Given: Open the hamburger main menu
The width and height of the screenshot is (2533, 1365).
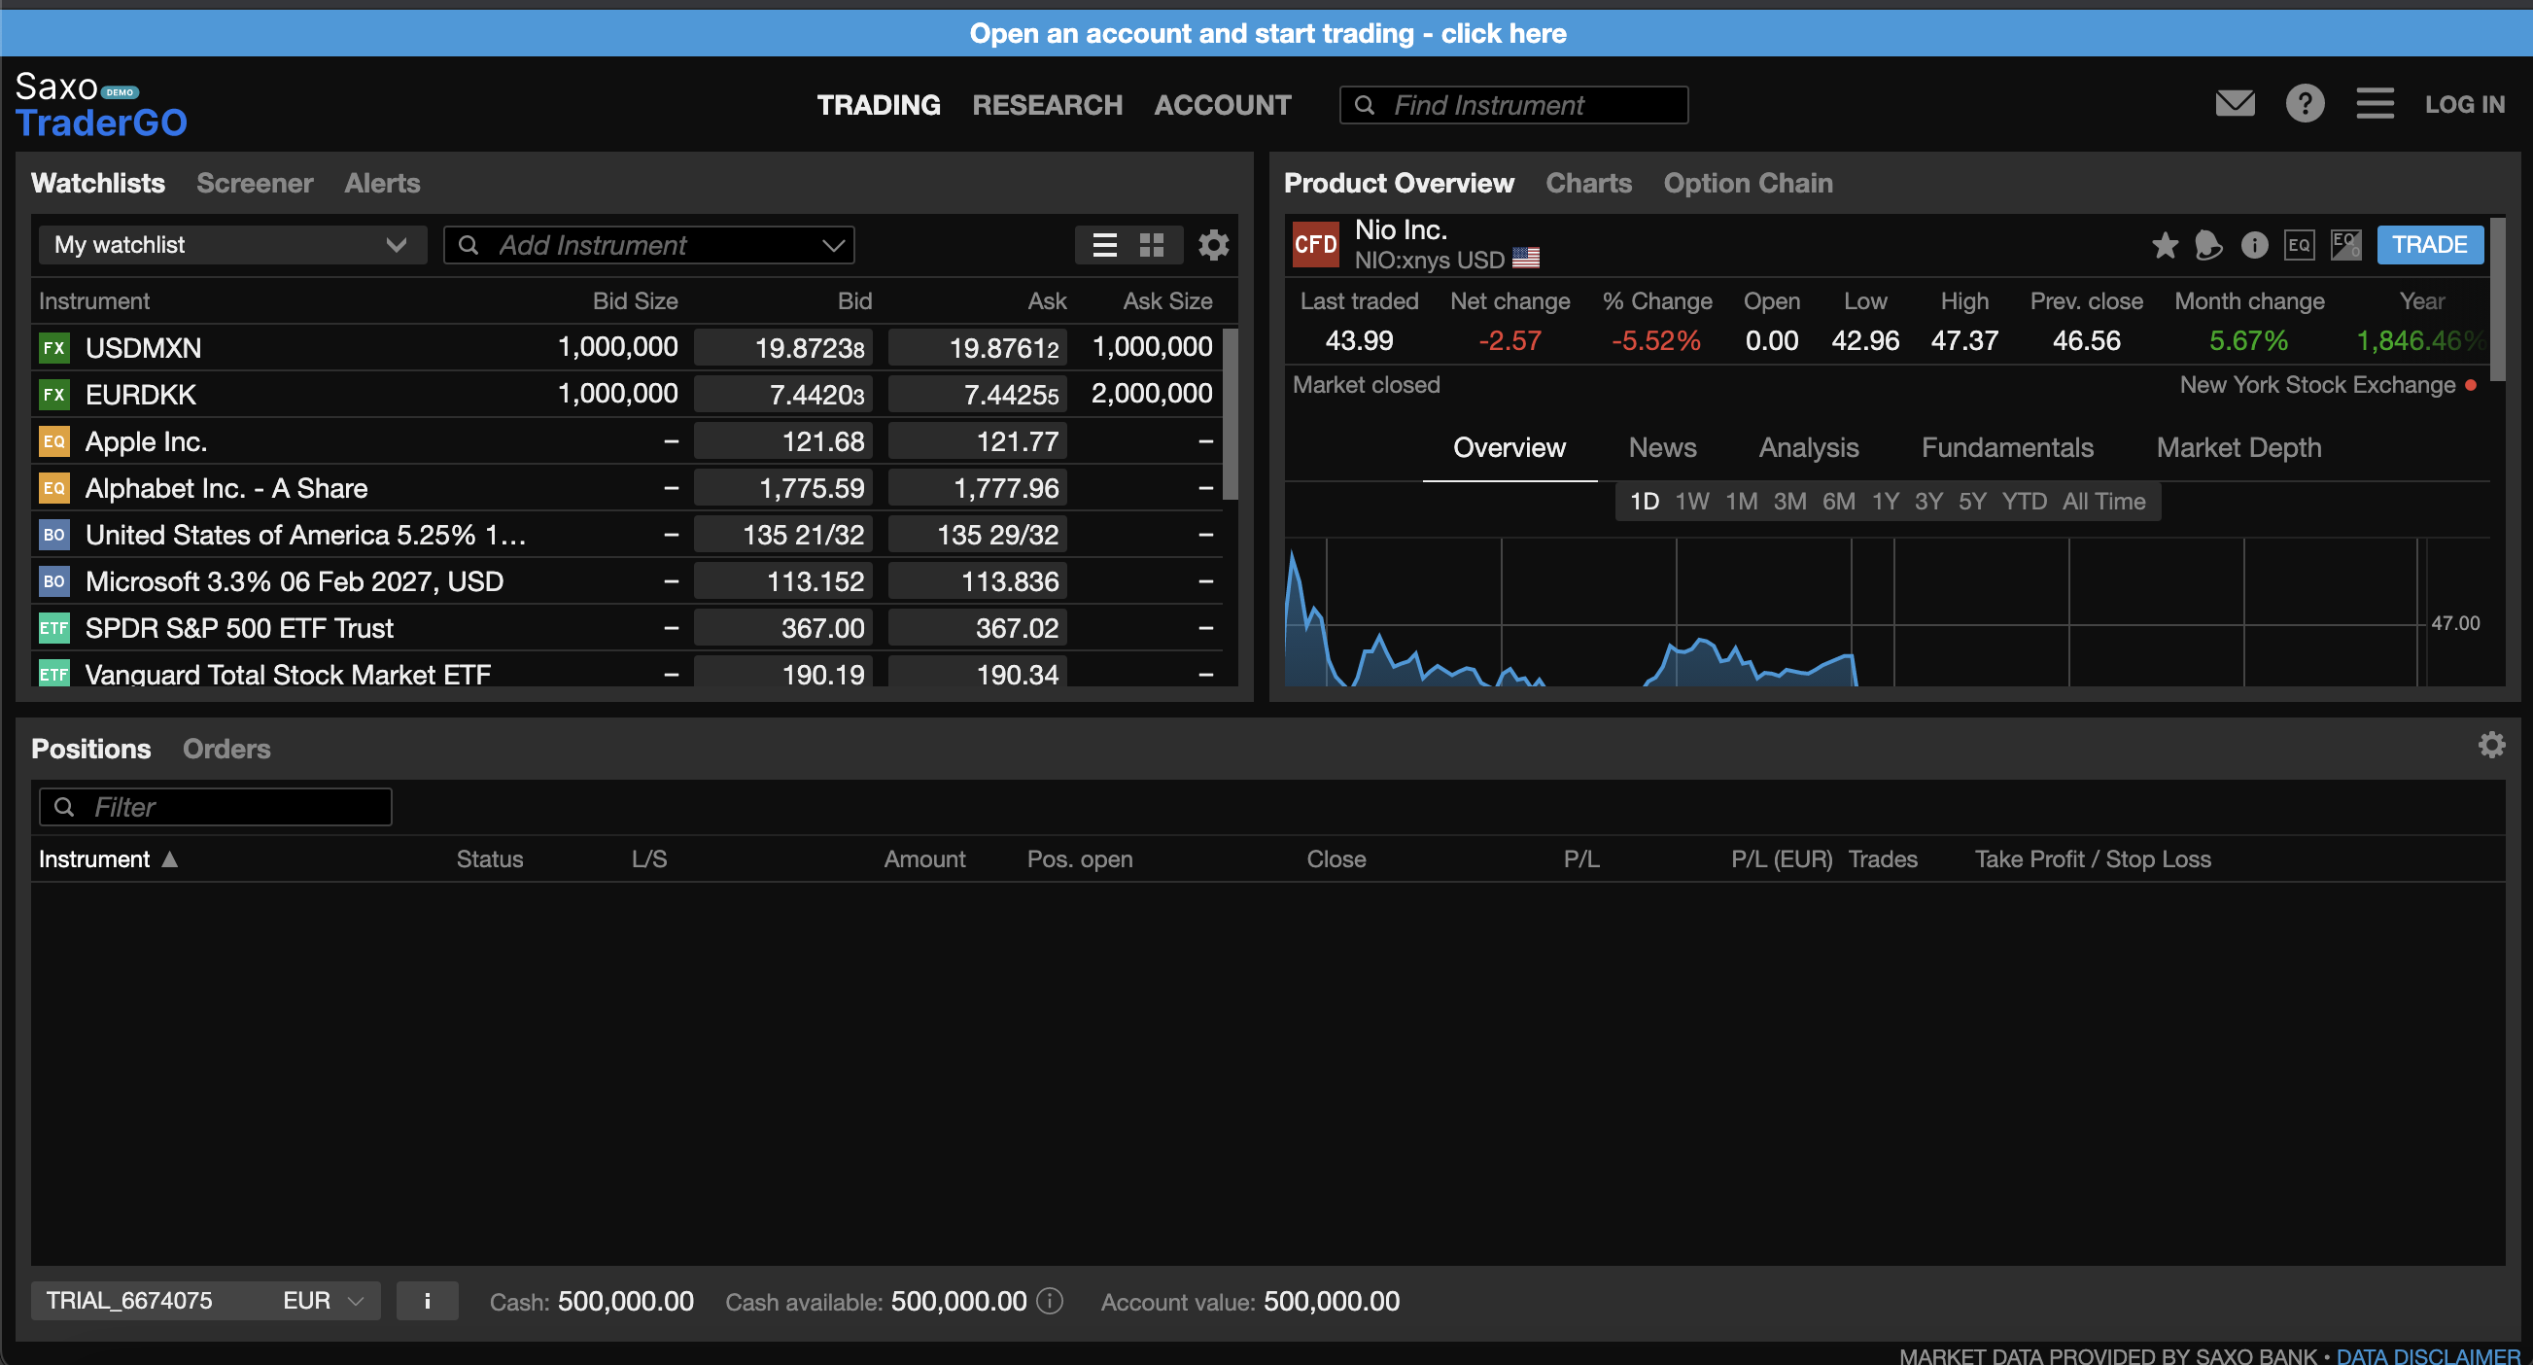Looking at the screenshot, I should point(2375,103).
